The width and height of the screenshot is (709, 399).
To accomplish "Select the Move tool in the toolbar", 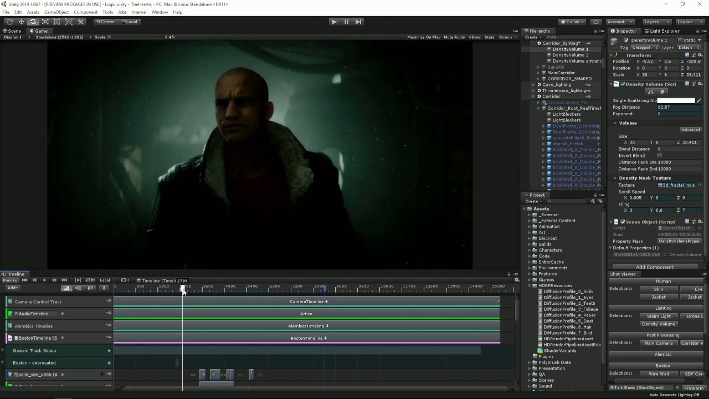I will 21,22.
